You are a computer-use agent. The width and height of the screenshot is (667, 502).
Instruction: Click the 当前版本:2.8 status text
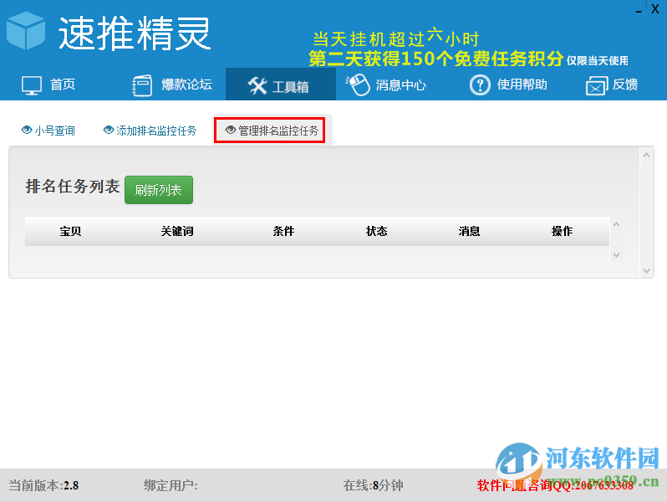point(43,485)
